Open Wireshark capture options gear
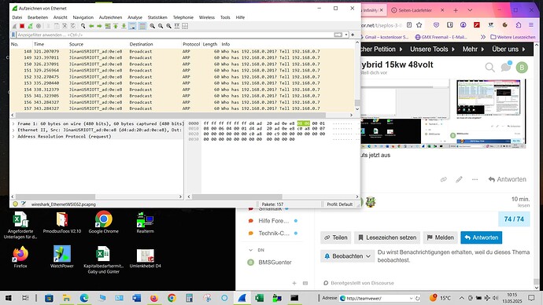The height and width of the screenshot is (305, 543). [39, 26]
